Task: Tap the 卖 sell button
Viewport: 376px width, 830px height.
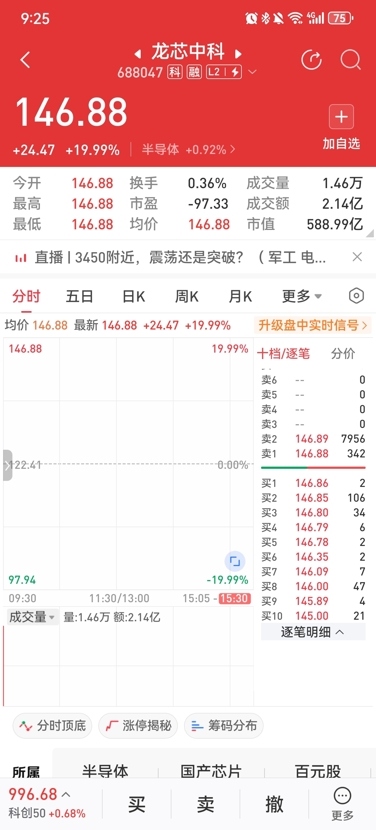Action: (206, 804)
